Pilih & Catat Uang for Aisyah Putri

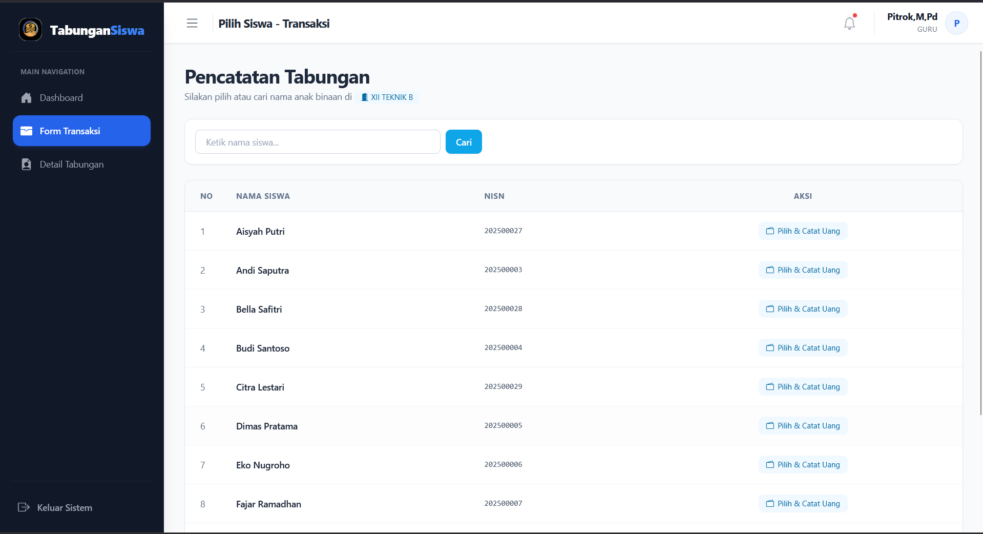coord(803,231)
